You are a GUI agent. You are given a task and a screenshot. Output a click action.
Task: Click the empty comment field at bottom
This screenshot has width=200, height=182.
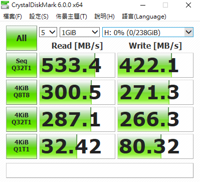[x=100, y=170]
